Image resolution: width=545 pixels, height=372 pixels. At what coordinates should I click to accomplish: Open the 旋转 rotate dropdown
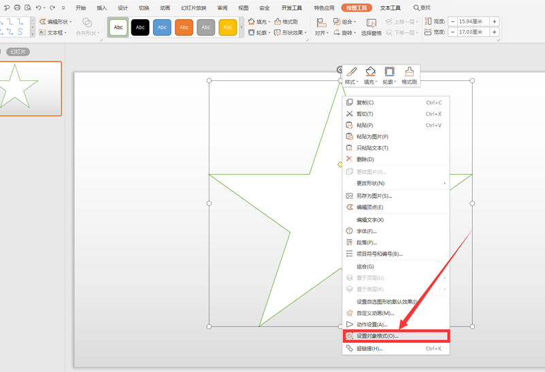344,32
